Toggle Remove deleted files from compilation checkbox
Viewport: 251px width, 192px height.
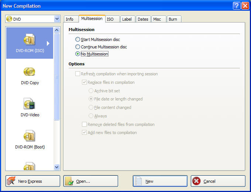coord(85,124)
